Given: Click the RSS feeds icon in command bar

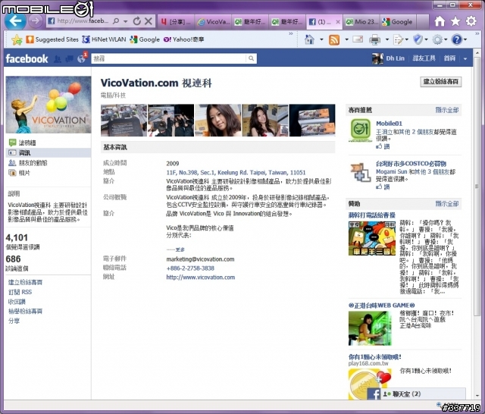Looking at the screenshot, I should (x=334, y=39).
